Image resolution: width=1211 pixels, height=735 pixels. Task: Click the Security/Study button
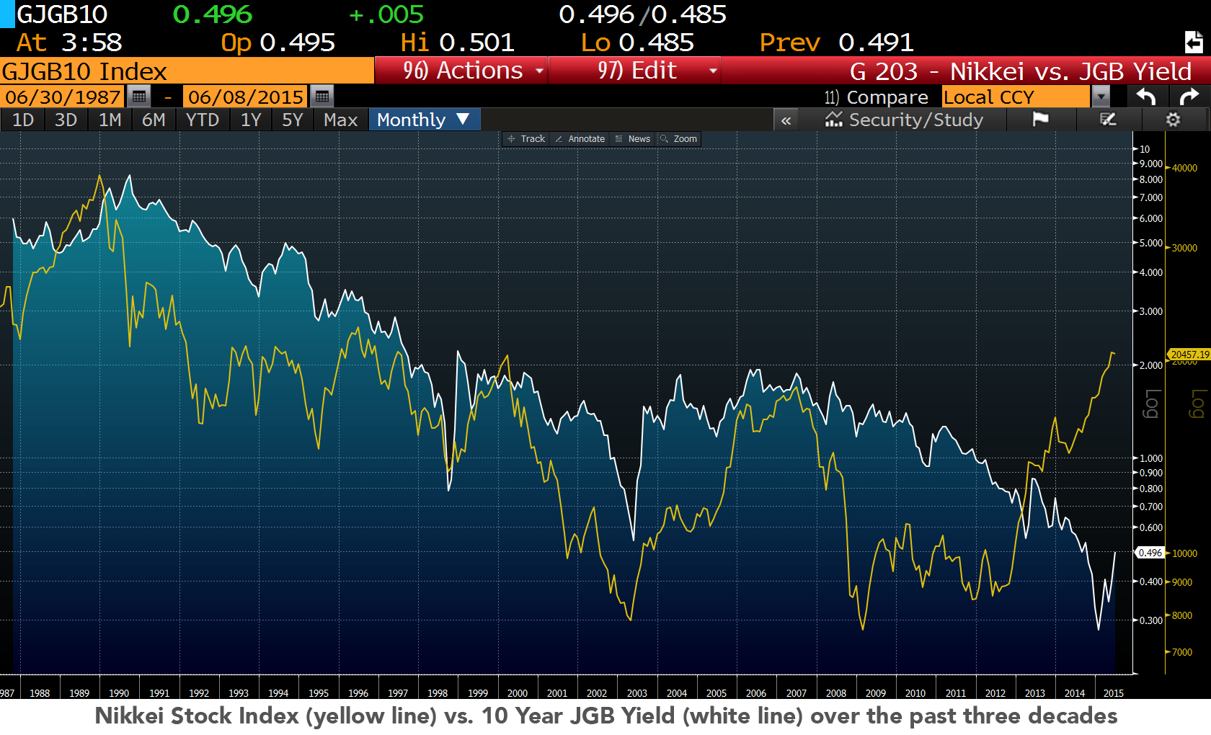[904, 120]
